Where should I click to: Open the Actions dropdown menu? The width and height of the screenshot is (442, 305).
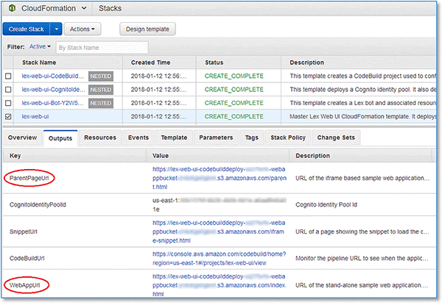point(83,29)
